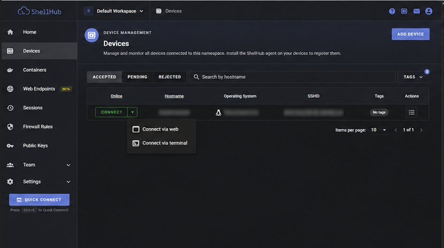Viewport: 444px width, 248px height.
Task: Click the Firewall Rules sidebar label
Action: pyautogui.click(x=38, y=127)
